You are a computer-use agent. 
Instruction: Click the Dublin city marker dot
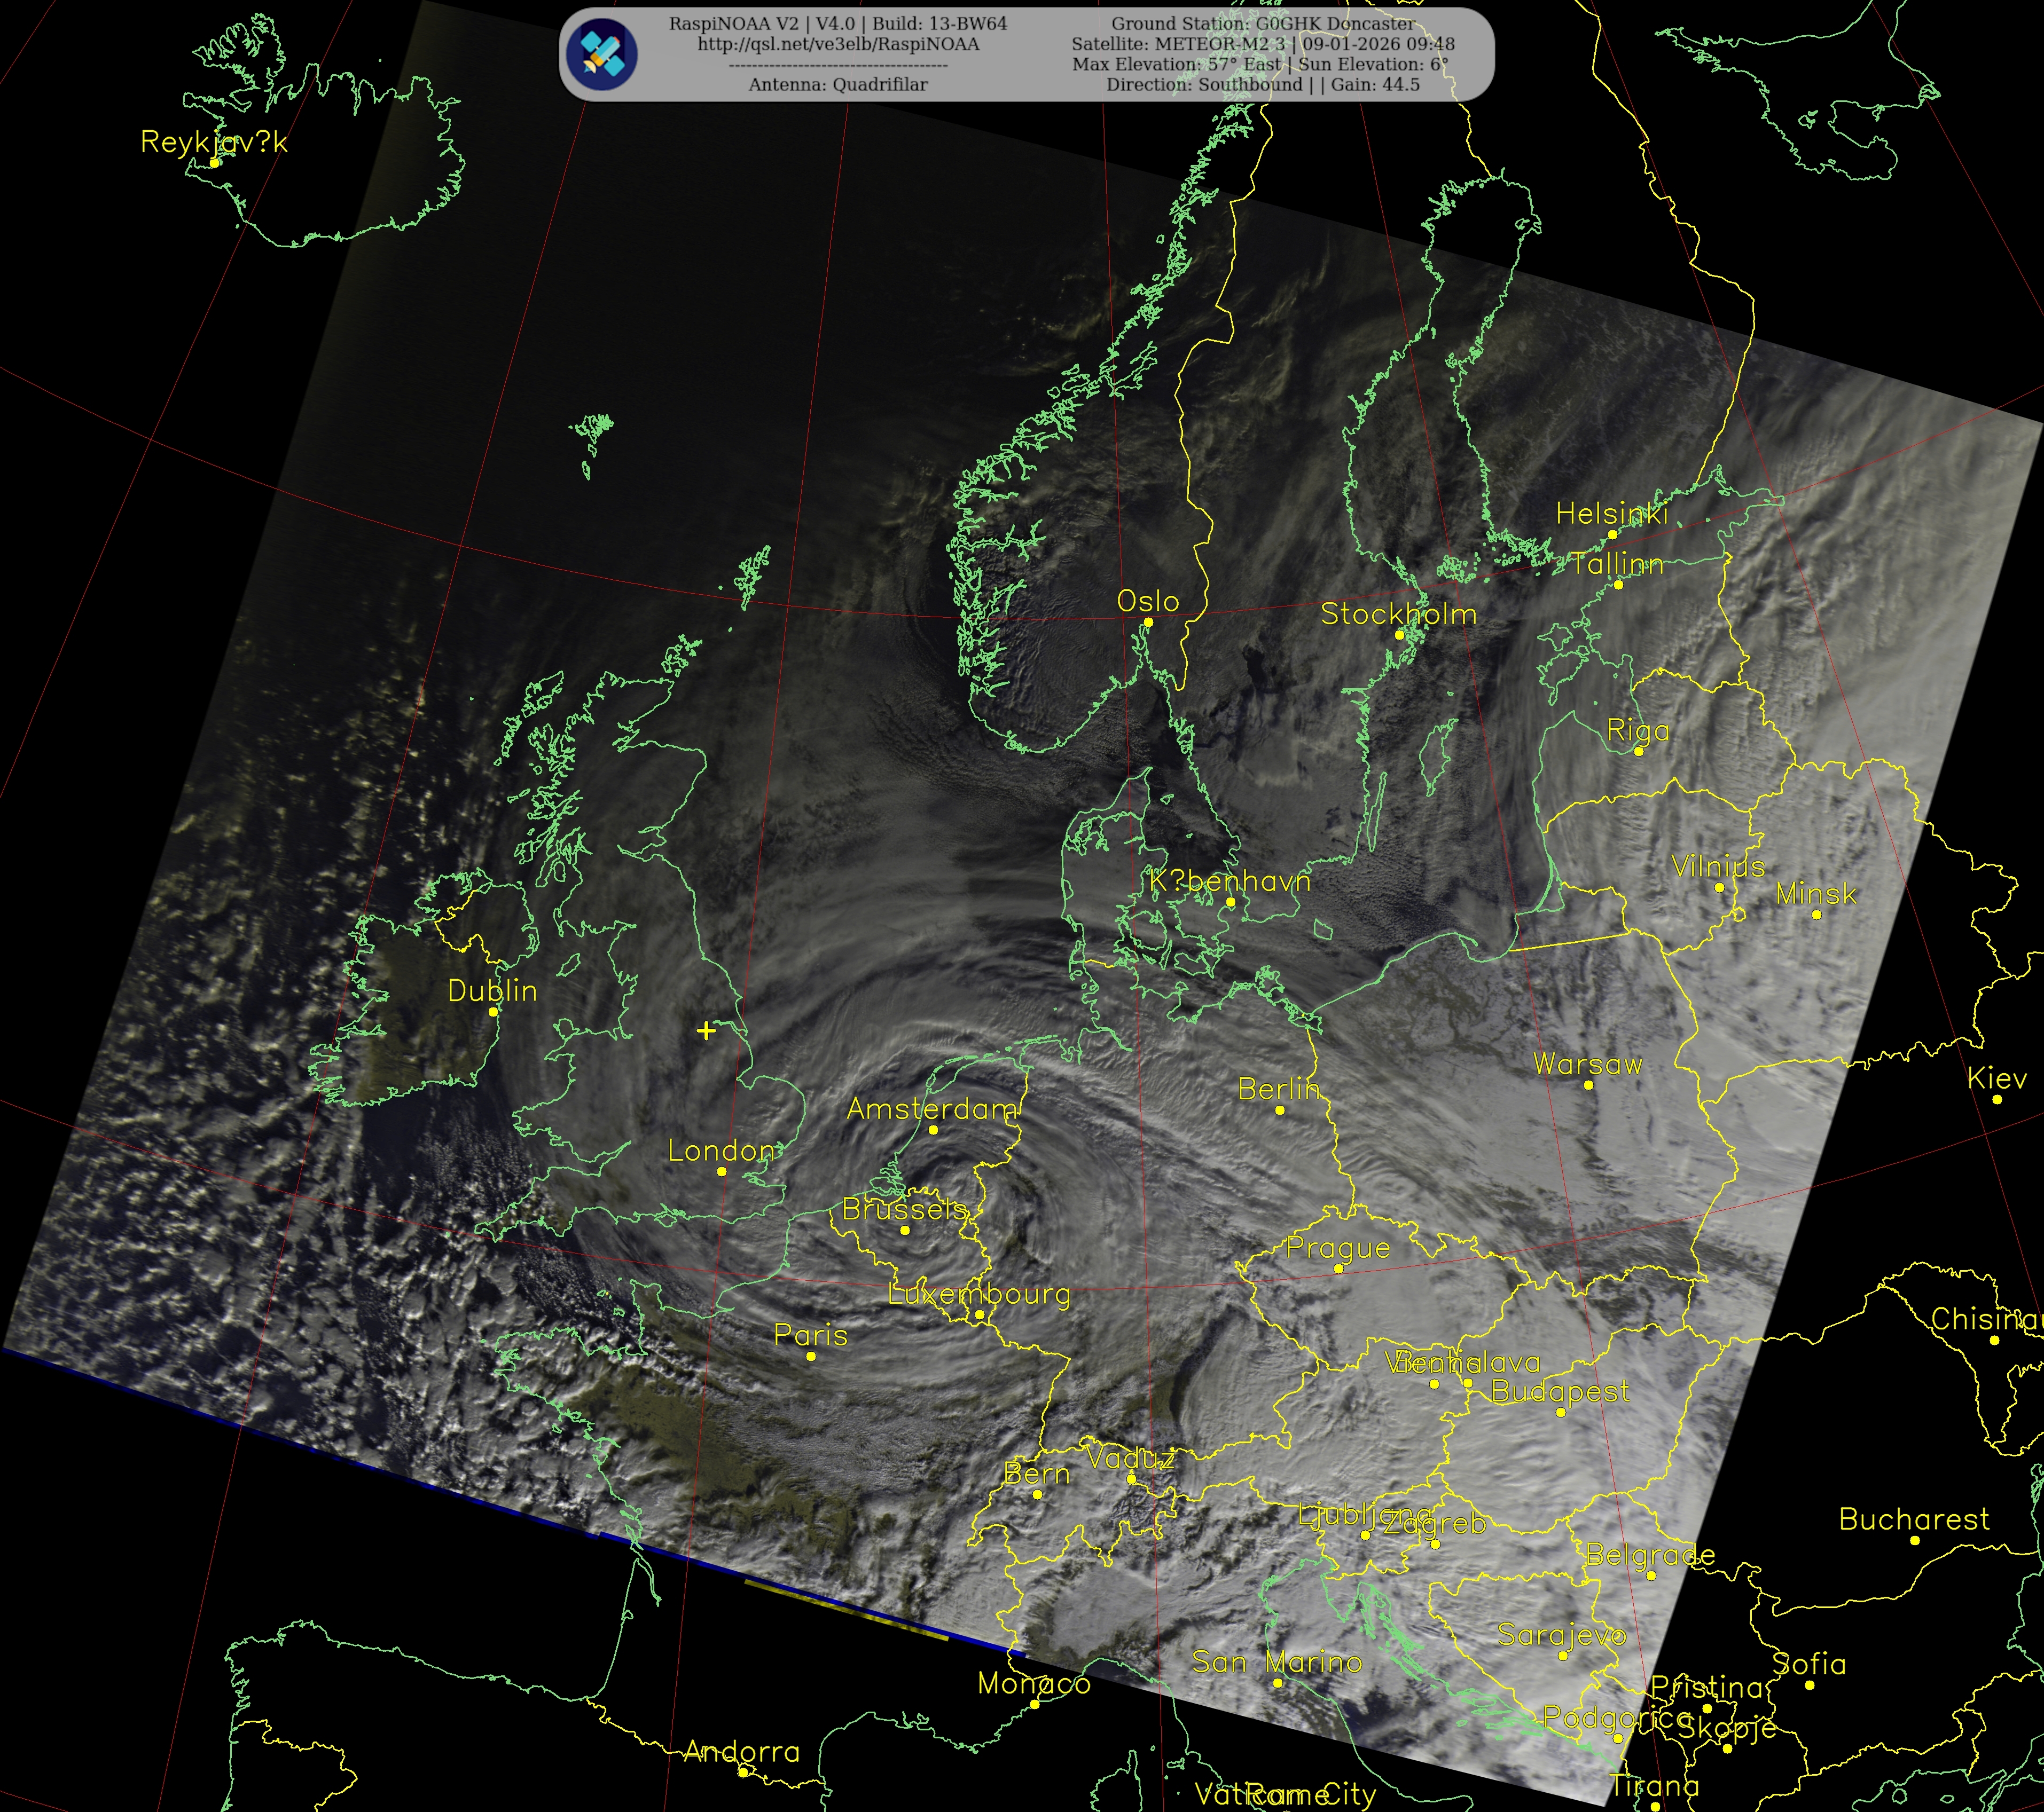click(x=493, y=1011)
